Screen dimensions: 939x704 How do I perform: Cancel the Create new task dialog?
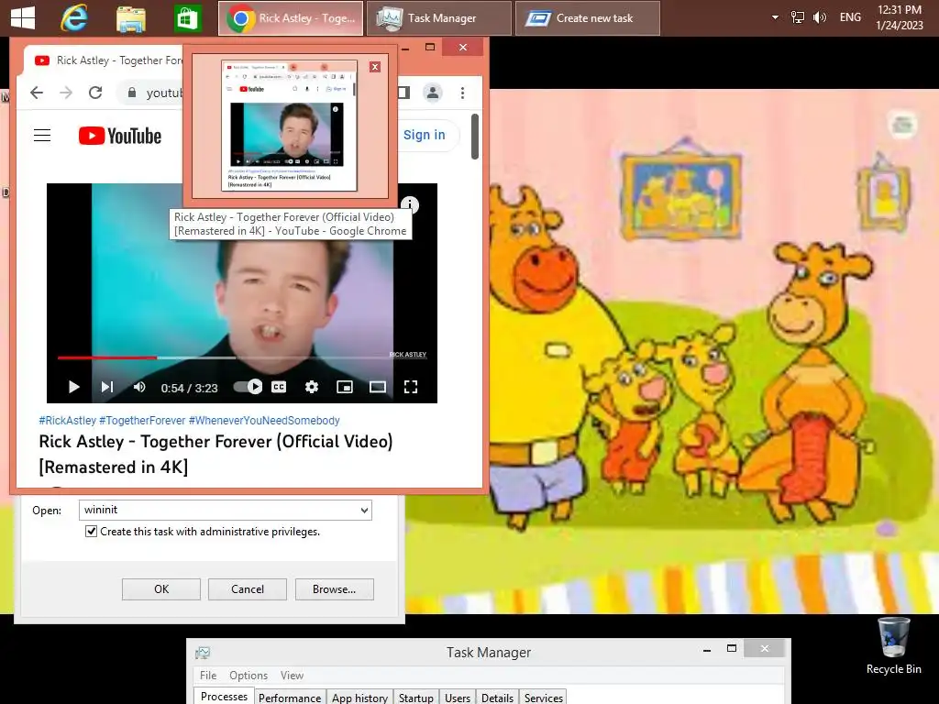(x=248, y=589)
